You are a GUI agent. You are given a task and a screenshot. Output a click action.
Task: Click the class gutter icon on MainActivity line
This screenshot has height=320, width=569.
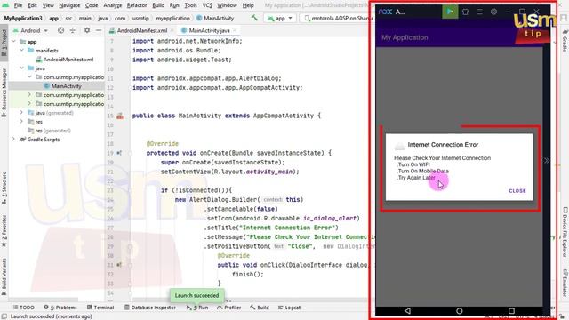[120, 116]
